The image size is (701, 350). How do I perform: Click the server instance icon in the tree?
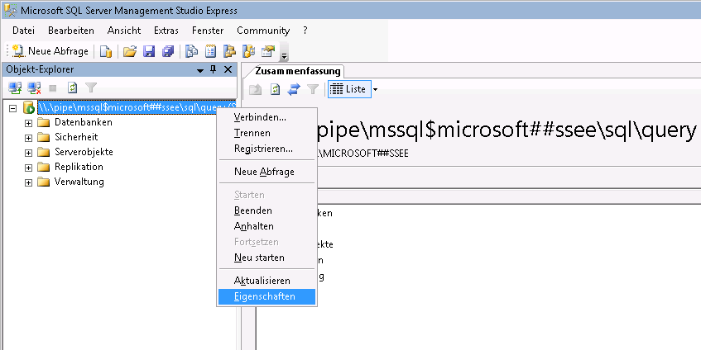click(x=29, y=107)
